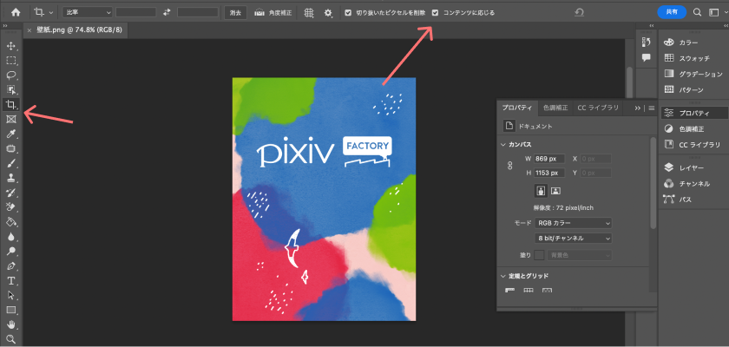Select the Spot Healing Brush tool
This screenshot has width=729, height=347.
10,149
